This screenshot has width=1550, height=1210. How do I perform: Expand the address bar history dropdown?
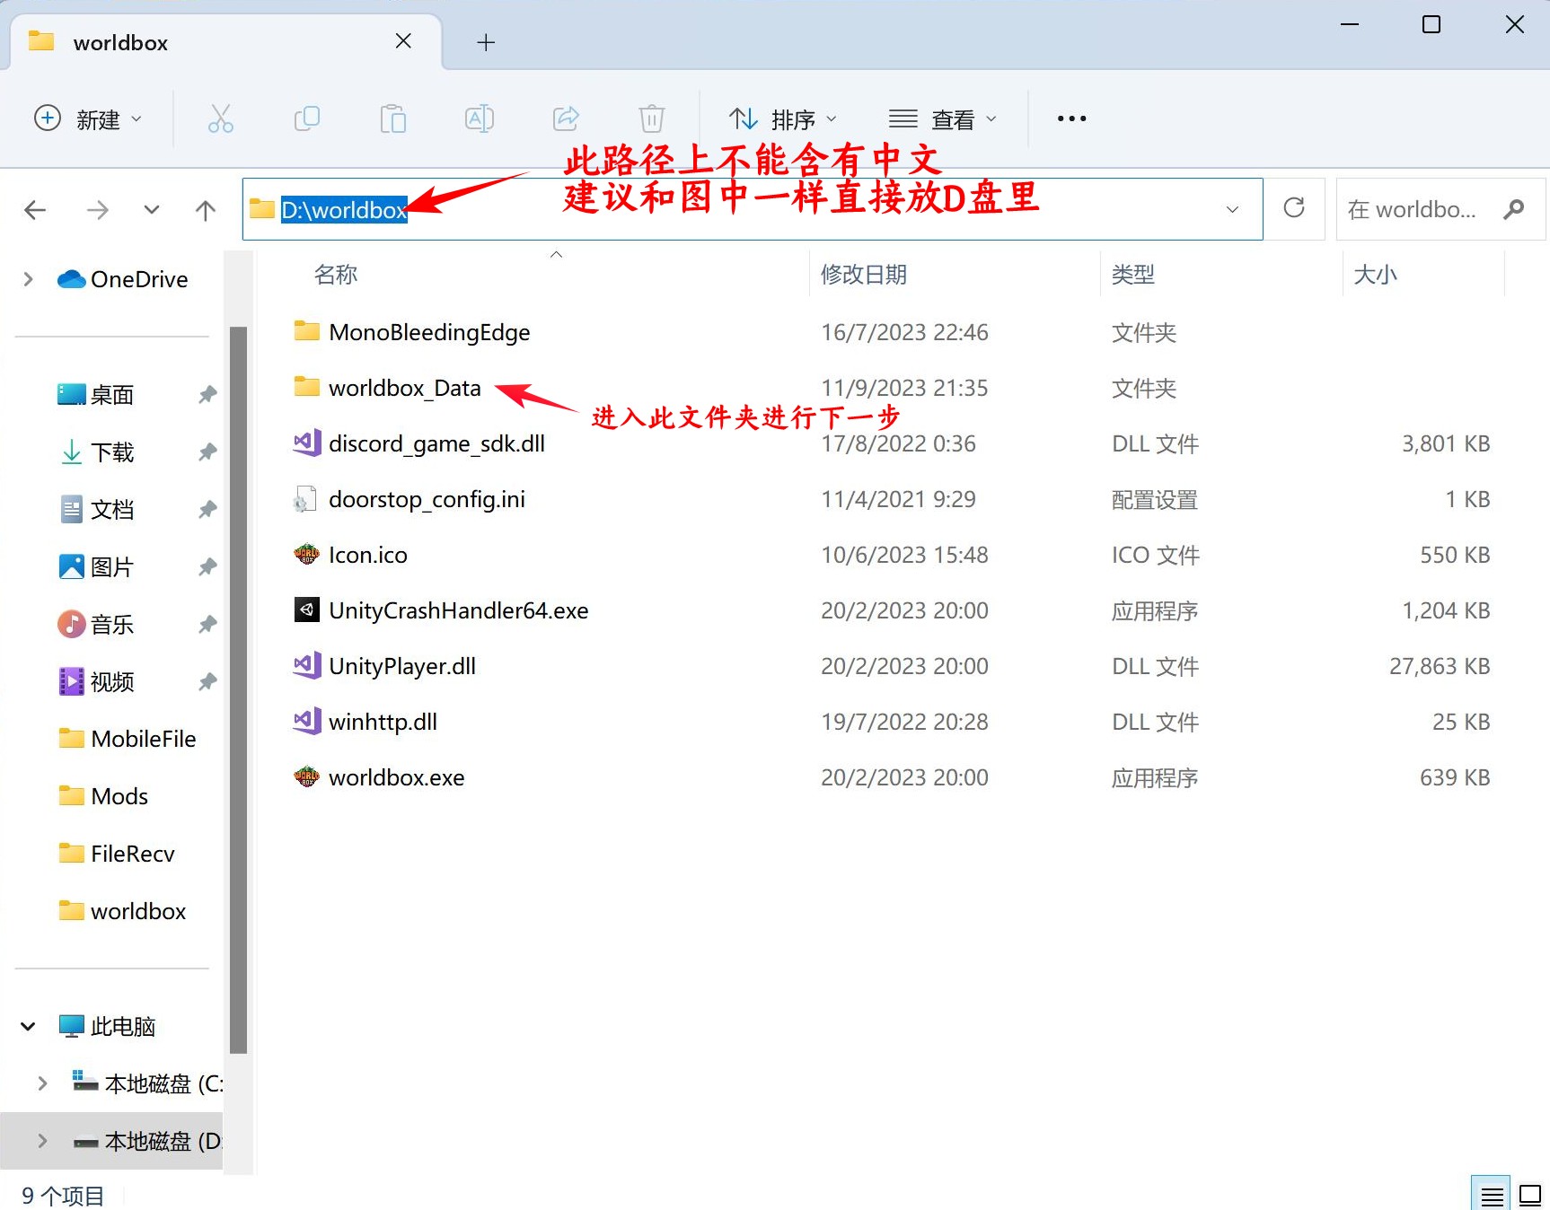point(1232,209)
